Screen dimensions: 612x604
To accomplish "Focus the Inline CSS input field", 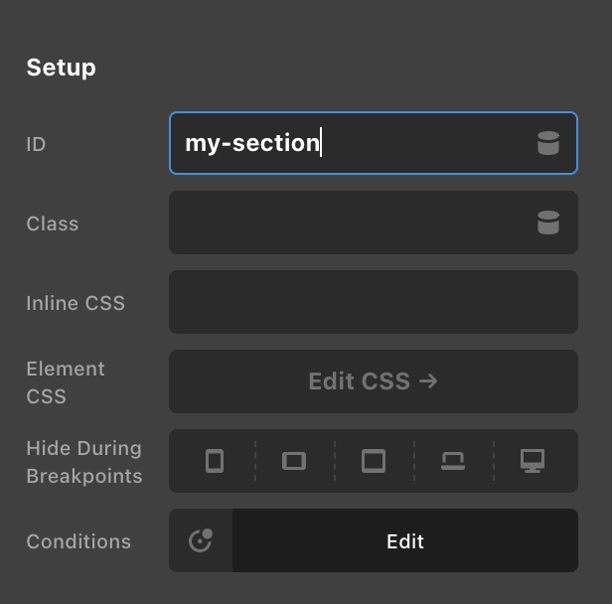I will pyautogui.click(x=374, y=302).
